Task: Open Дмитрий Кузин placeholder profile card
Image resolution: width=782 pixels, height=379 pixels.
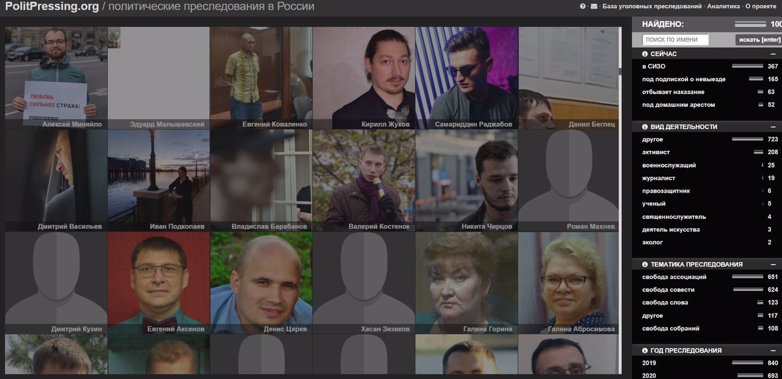Action: 56,283
